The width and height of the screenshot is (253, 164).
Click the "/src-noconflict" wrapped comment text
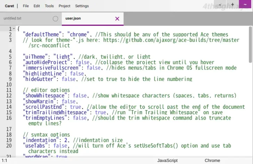tap(49, 46)
